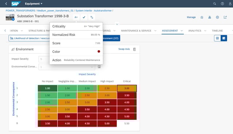The image size is (233, 134).
Task: Switch to the TIMELINE tab
Action: click(217, 31)
